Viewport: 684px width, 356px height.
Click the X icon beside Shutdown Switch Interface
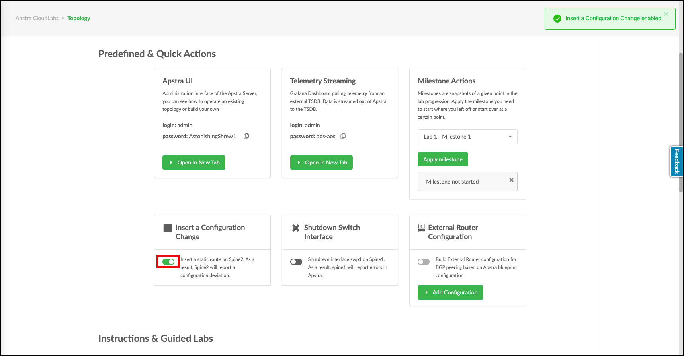(296, 228)
